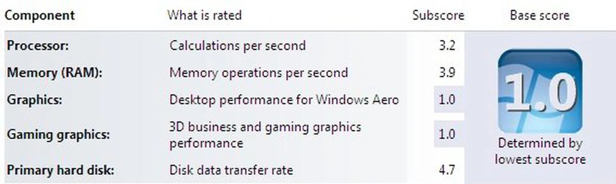Click the highlighted Graphics subscore 1.0

tap(447, 100)
